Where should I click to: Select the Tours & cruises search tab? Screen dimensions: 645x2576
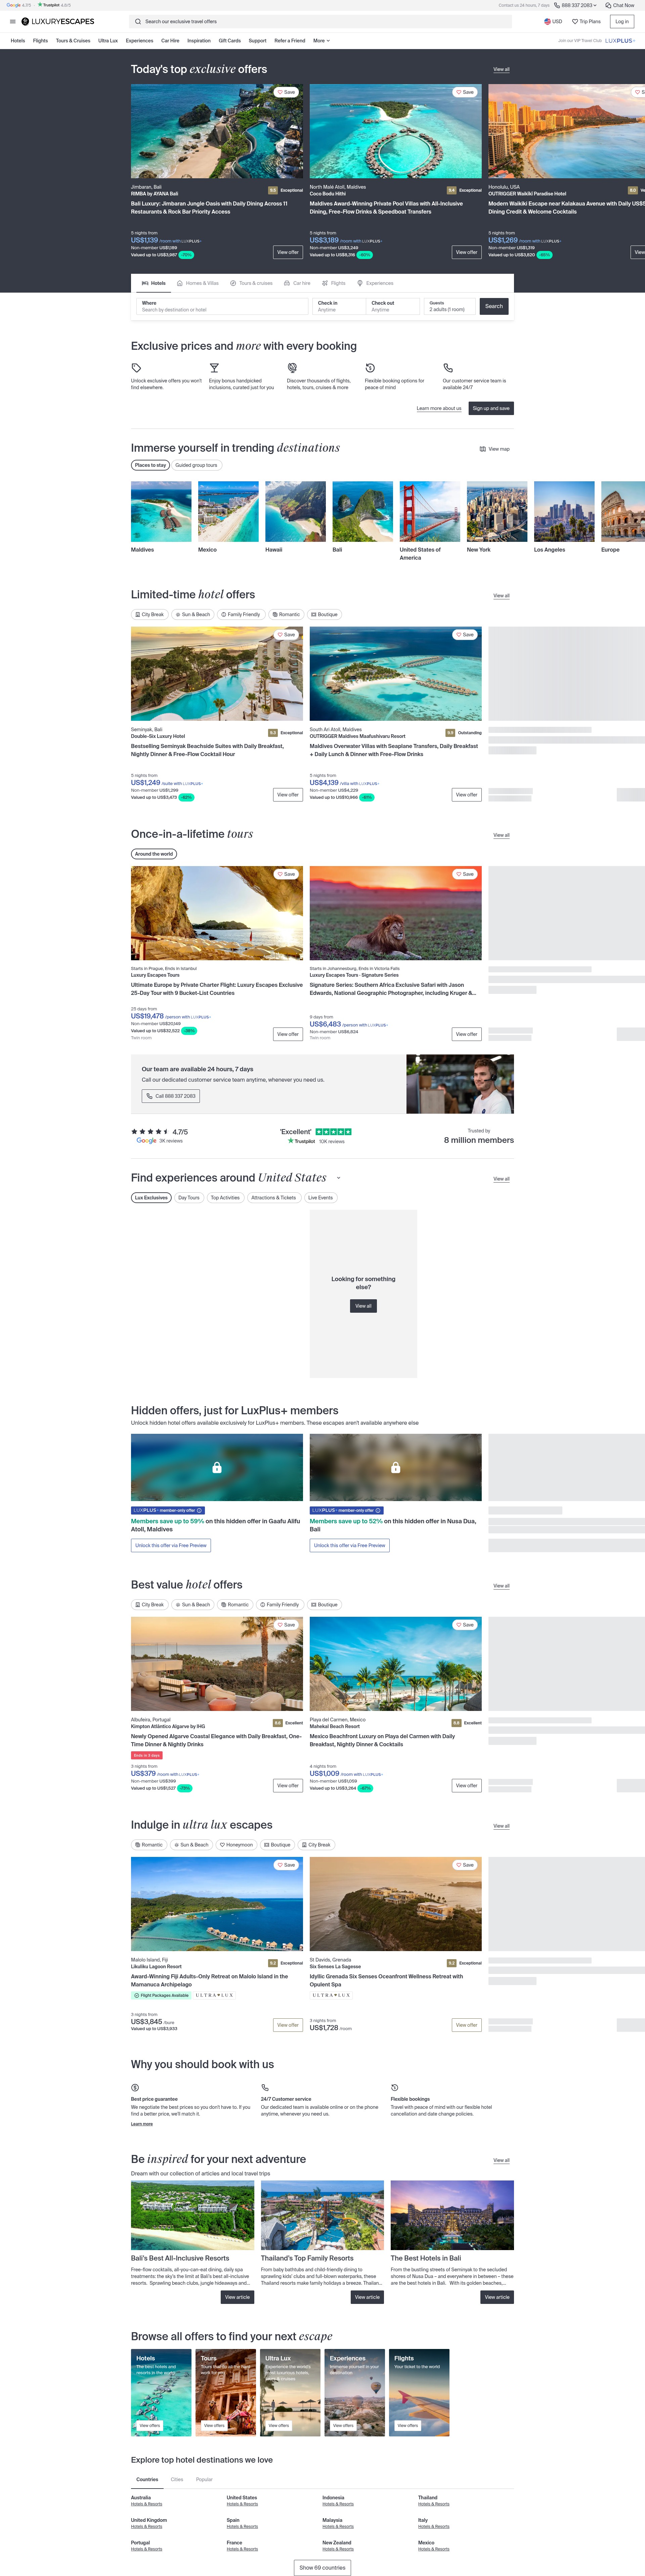tap(252, 283)
